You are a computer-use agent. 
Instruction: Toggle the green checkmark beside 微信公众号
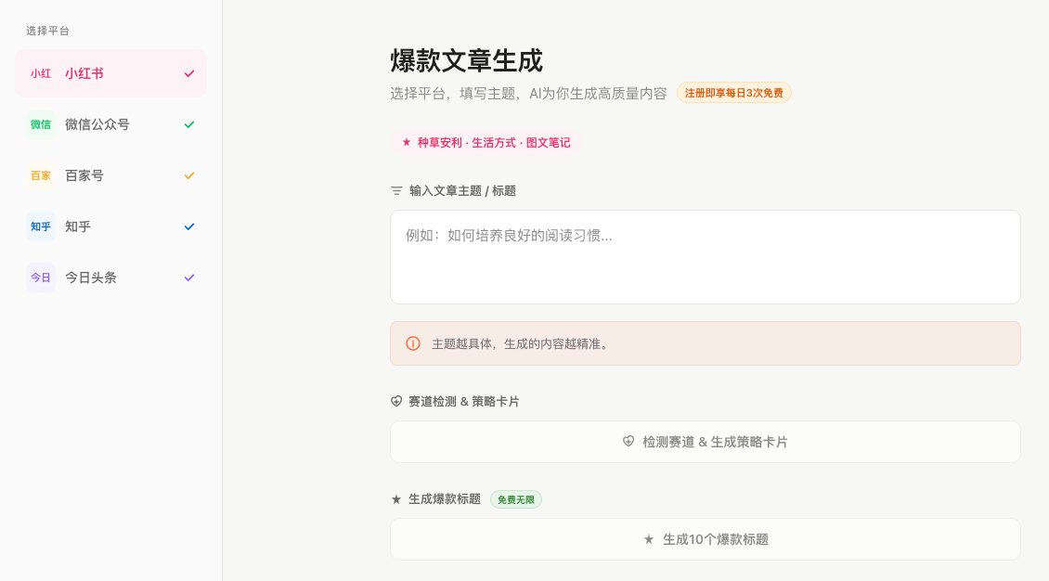point(189,124)
